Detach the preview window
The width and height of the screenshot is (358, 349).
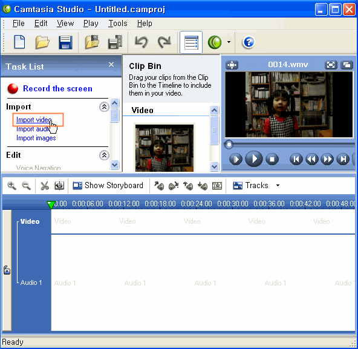[x=347, y=65]
